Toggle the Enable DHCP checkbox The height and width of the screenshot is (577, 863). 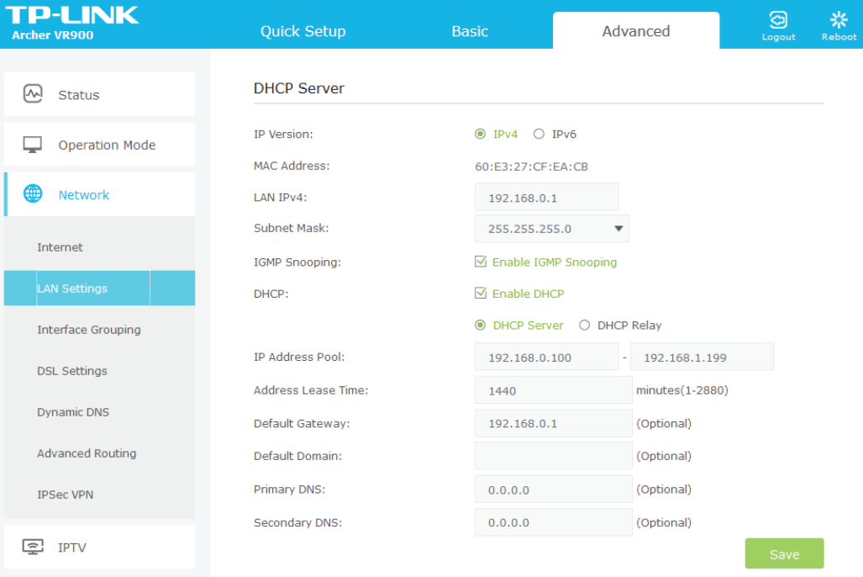(481, 294)
